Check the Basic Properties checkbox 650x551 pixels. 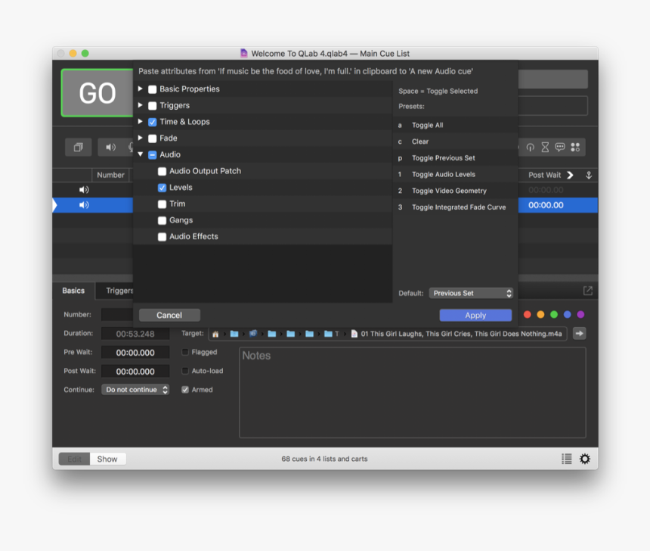pos(153,89)
